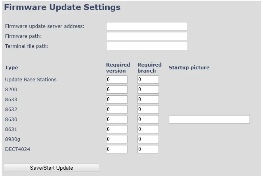Click the Save/Start Update button
The height and width of the screenshot is (178, 263).
pyautogui.click(x=51, y=168)
